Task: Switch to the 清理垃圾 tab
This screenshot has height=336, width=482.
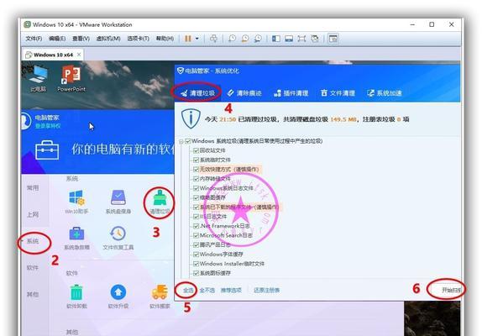Action: pos(197,93)
